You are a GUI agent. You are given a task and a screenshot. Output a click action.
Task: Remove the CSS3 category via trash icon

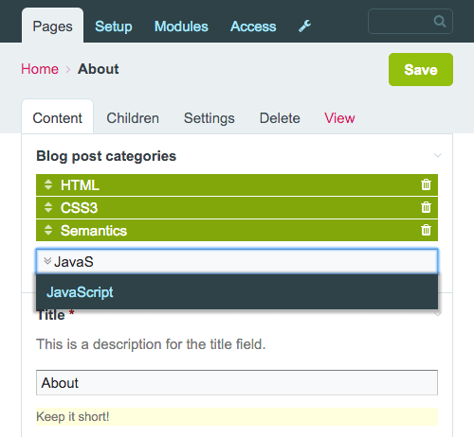click(426, 207)
